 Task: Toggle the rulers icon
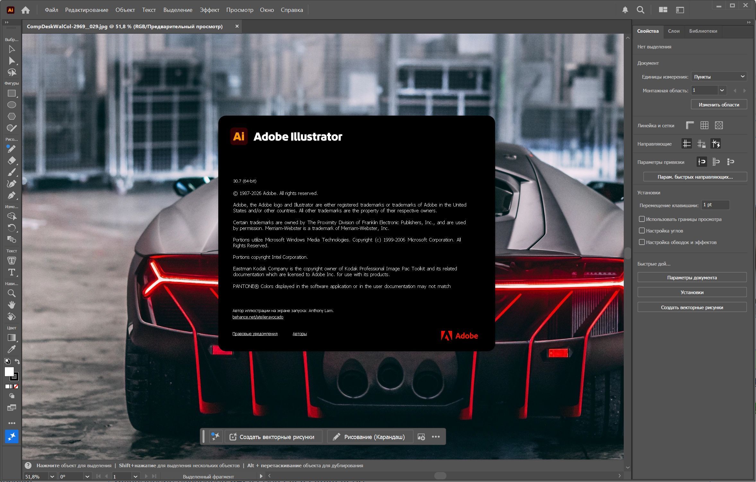(x=690, y=125)
